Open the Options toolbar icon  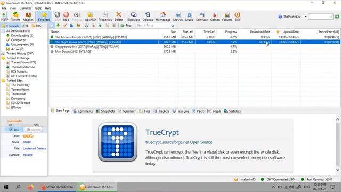pyautogui.click(x=148, y=17)
